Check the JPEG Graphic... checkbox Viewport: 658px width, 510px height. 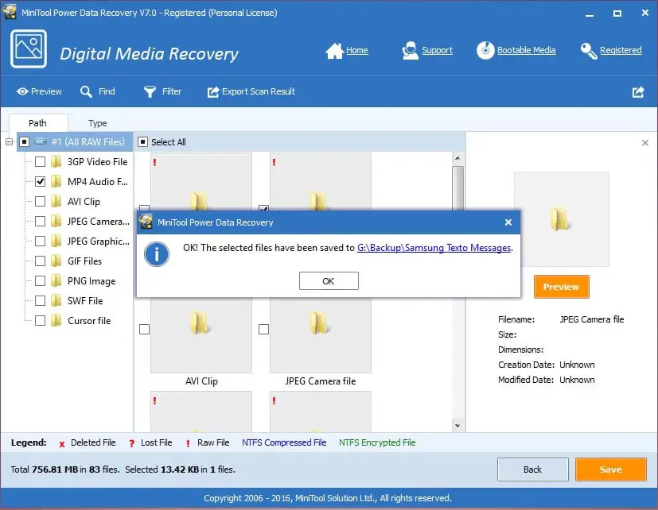tap(40, 241)
